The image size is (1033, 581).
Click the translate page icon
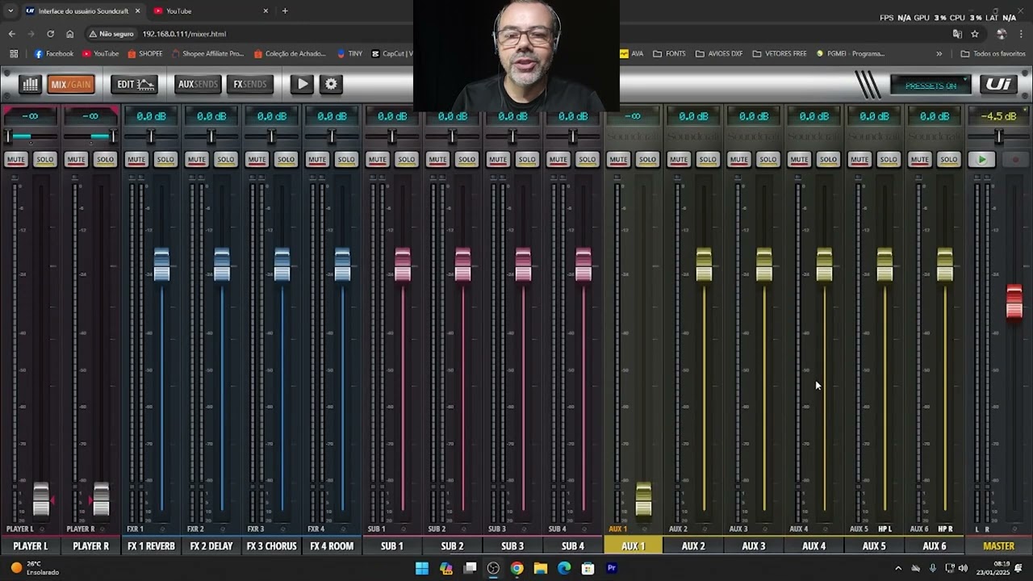coord(957,34)
